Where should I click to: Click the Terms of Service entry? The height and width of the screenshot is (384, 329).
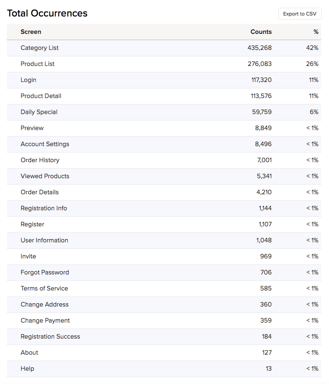point(44,288)
